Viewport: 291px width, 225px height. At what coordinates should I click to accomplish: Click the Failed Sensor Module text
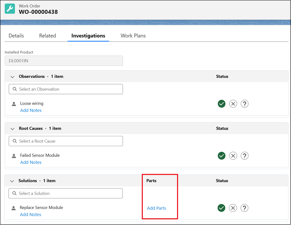(40, 155)
